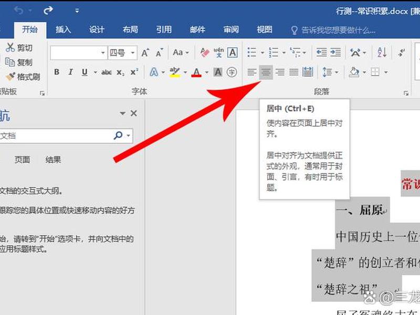This screenshot has width=420, height=315.
Task: Click the Asian Layout icon
Action: [355, 52]
